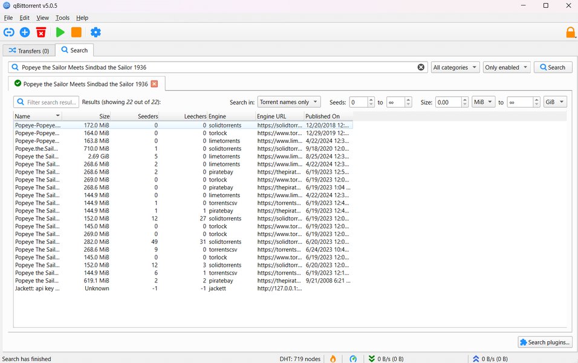578x363 pixels.
Task: Click the Search plugins... button
Action: click(x=545, y=342)
